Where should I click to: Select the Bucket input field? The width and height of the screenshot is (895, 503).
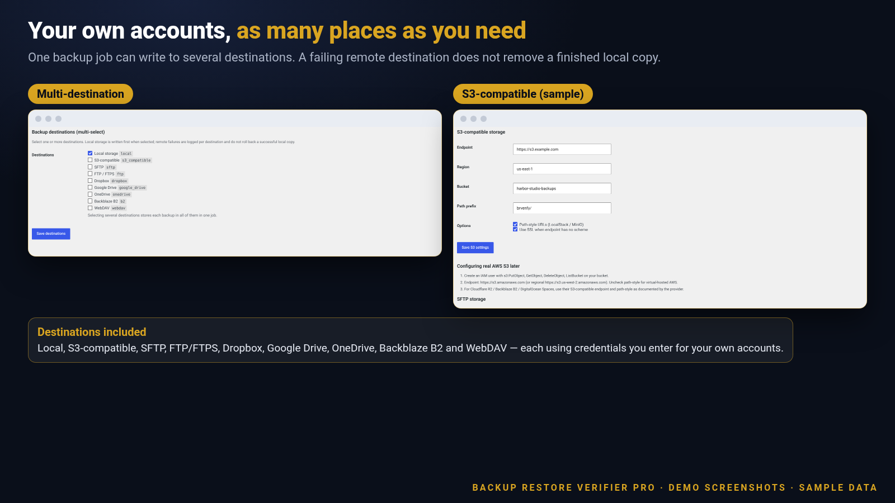562,188
